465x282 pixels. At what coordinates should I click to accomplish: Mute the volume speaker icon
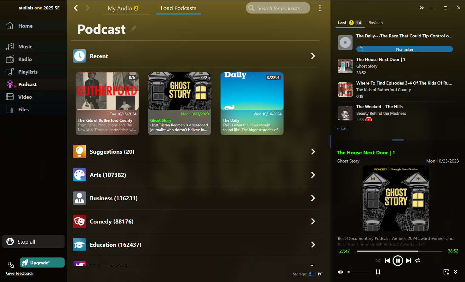(340, 272)
